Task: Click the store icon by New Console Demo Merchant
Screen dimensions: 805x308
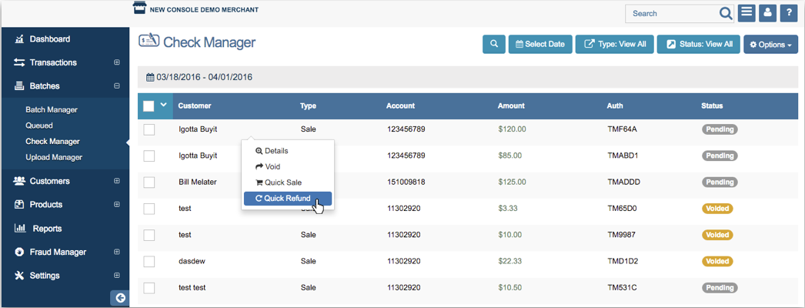Action: click(x=139, y=8)
